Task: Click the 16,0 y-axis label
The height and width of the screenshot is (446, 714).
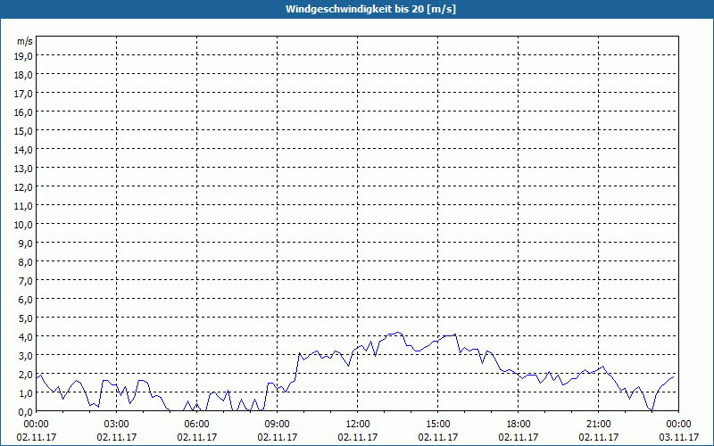Action: click(x=24, y=112)
